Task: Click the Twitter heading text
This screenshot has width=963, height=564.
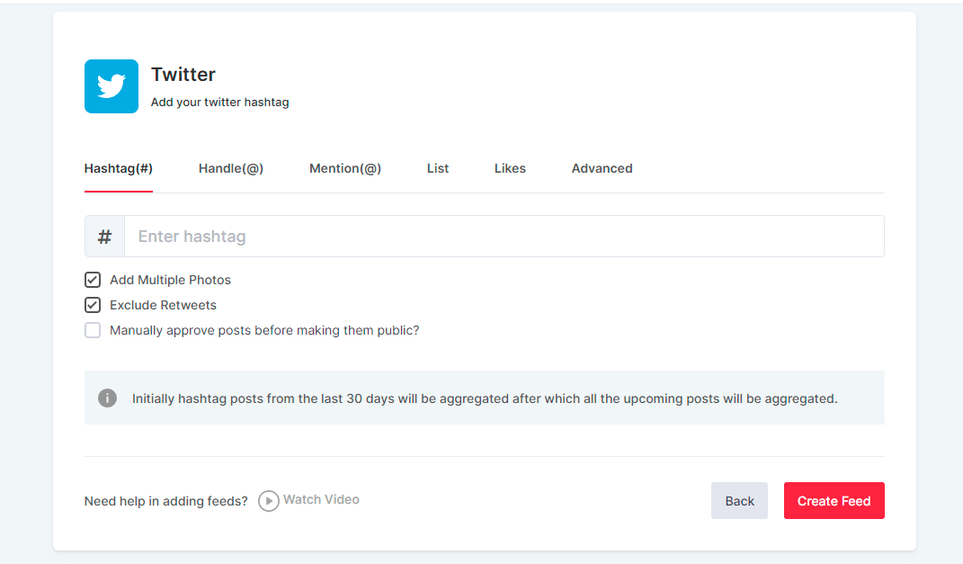Action: (x=183, y=75)
